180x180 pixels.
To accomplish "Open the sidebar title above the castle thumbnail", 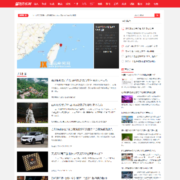I will pos(137,112).
